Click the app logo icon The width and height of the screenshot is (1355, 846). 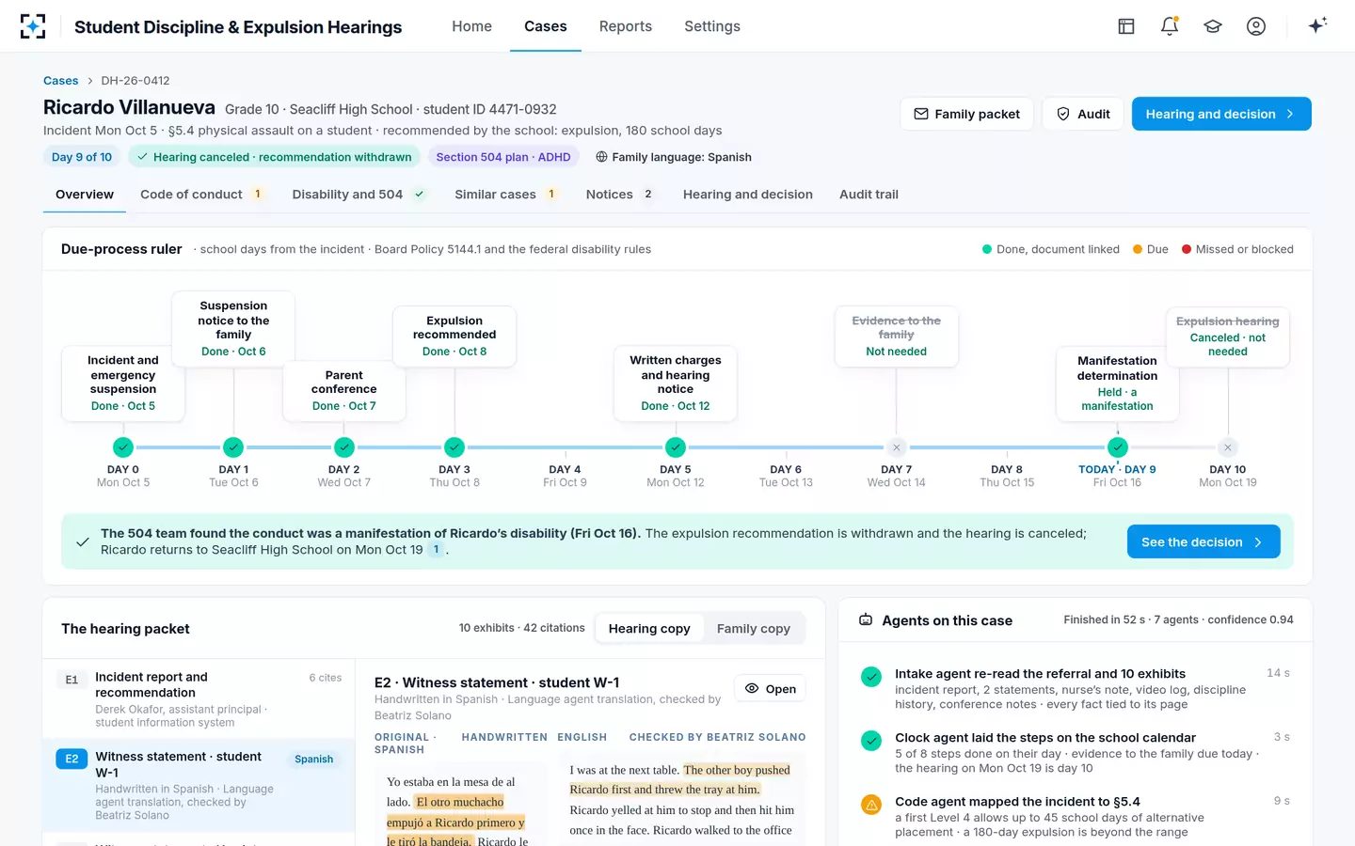coord(33,26)
